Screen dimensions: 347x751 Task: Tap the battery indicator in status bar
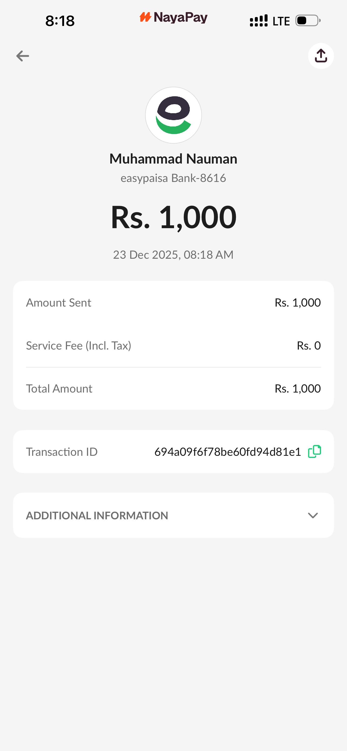tap(308, 21)
